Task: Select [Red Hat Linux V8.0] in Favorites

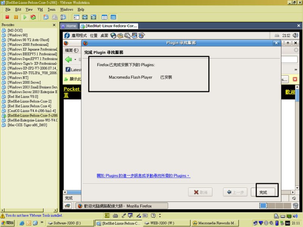Action: tap(23, 96)
